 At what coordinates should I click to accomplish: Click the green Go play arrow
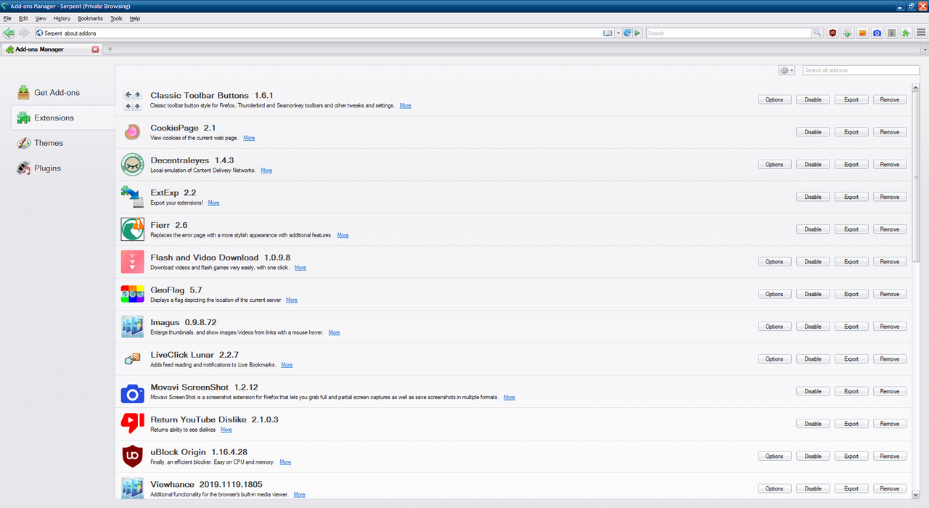pos(637,33)
